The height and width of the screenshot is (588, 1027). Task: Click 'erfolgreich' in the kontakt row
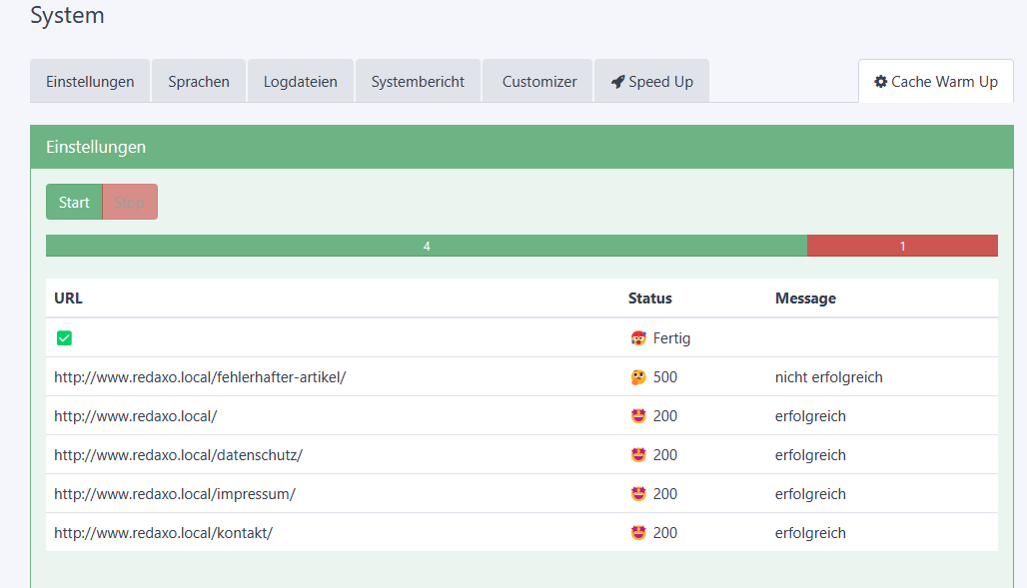(810, 533)
